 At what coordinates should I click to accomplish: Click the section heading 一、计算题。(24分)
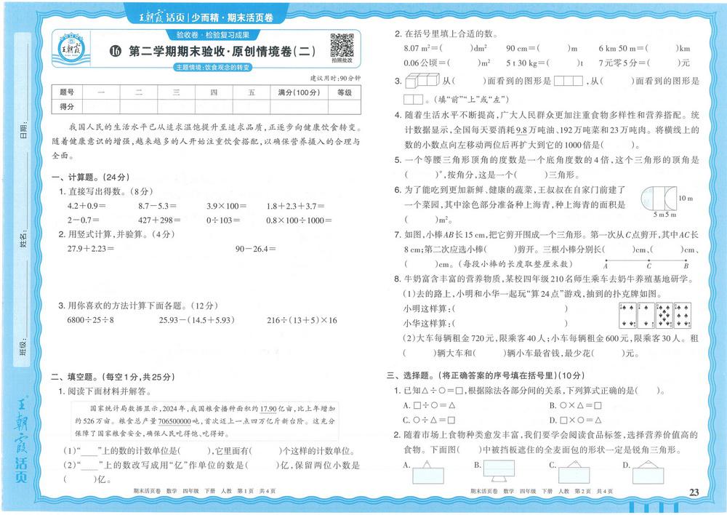coord(91,177)
